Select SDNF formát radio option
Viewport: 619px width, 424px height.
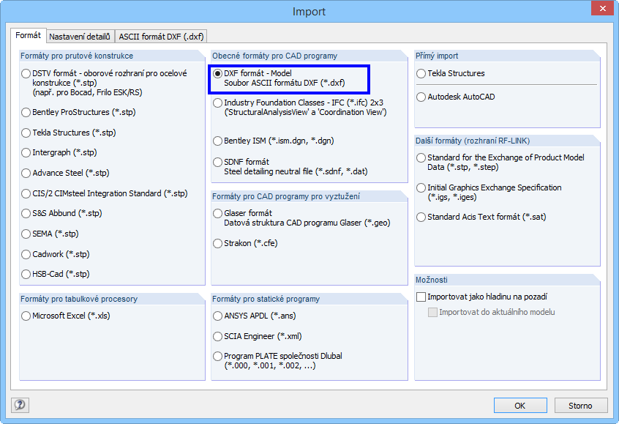tap(218, 162)
